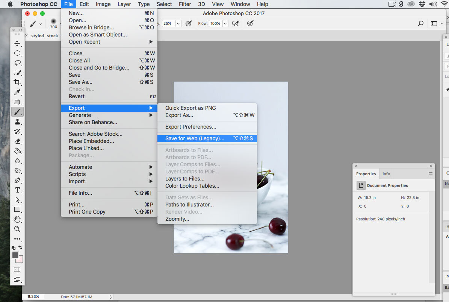Toggle pressure for size button
Viewport: 449px width, 302px height.
pos(250,23)
